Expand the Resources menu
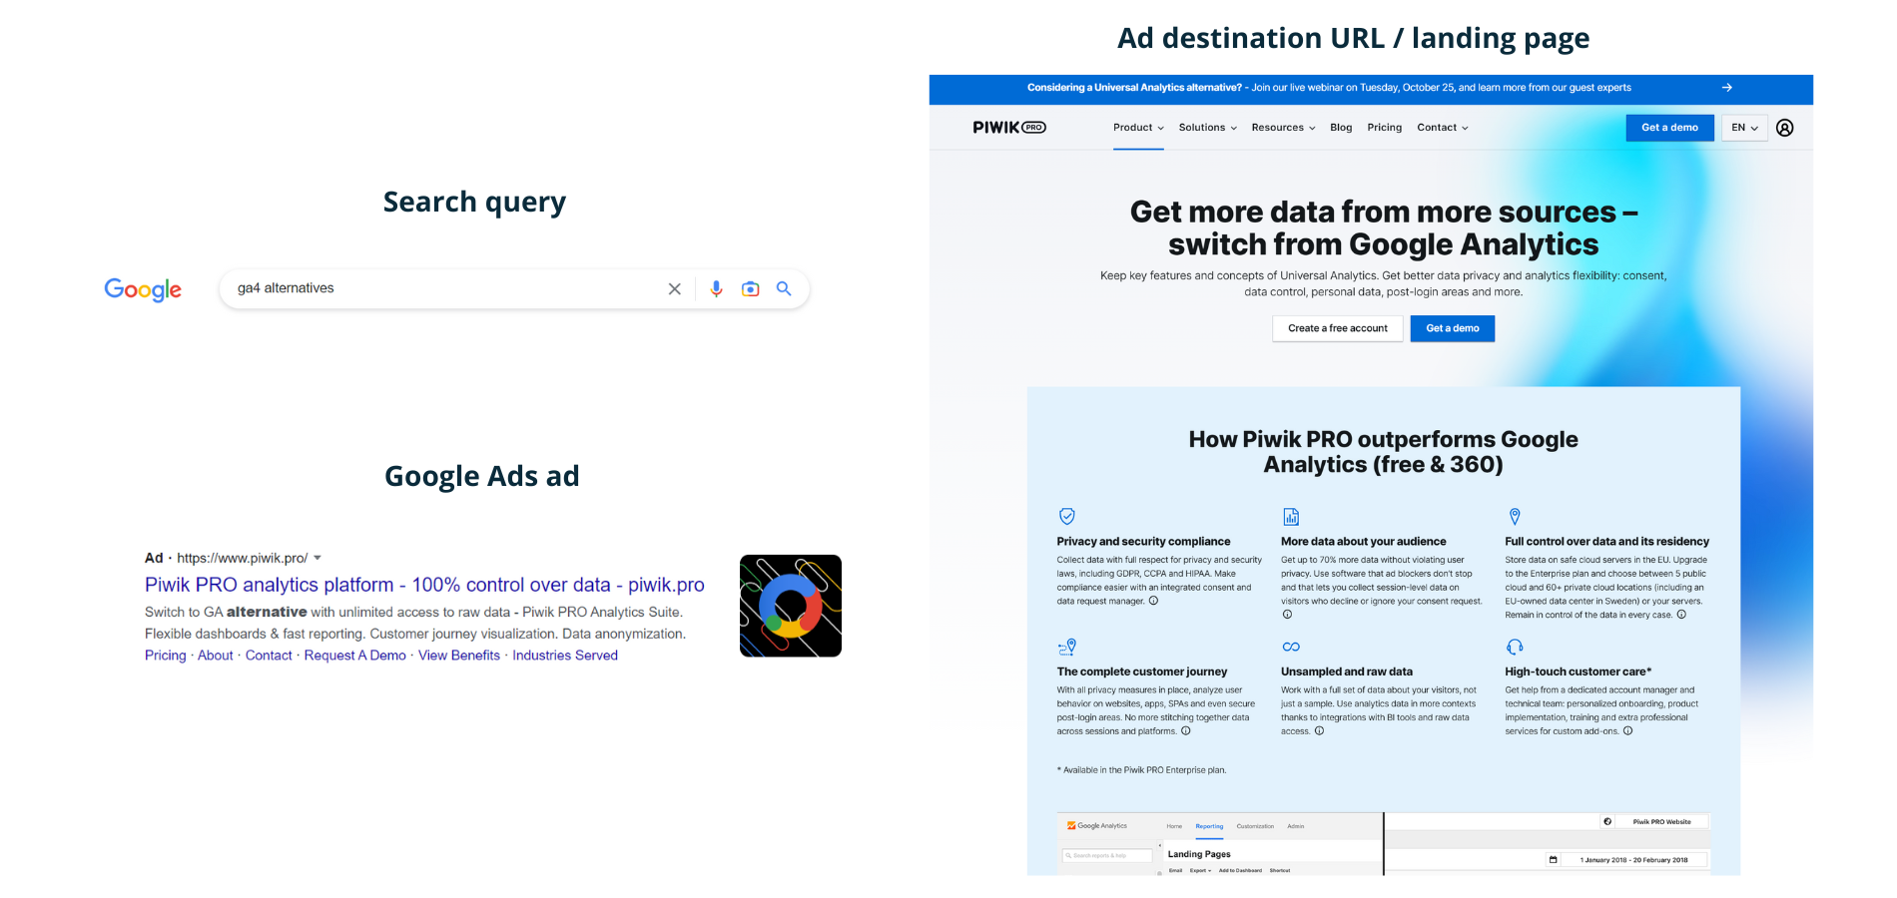This screenshot has width=1897, height=898. 1284,128
